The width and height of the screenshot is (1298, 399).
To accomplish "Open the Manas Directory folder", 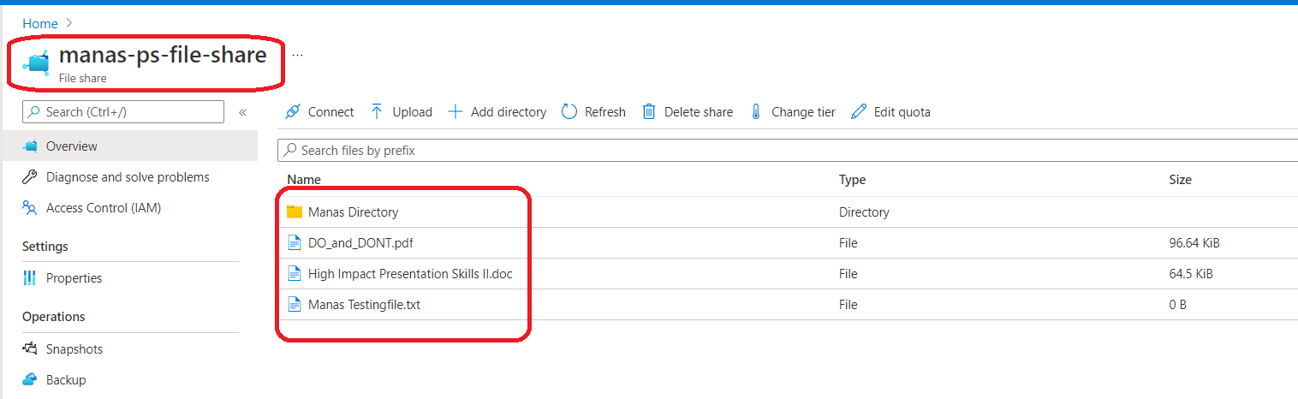I will 353,212.
